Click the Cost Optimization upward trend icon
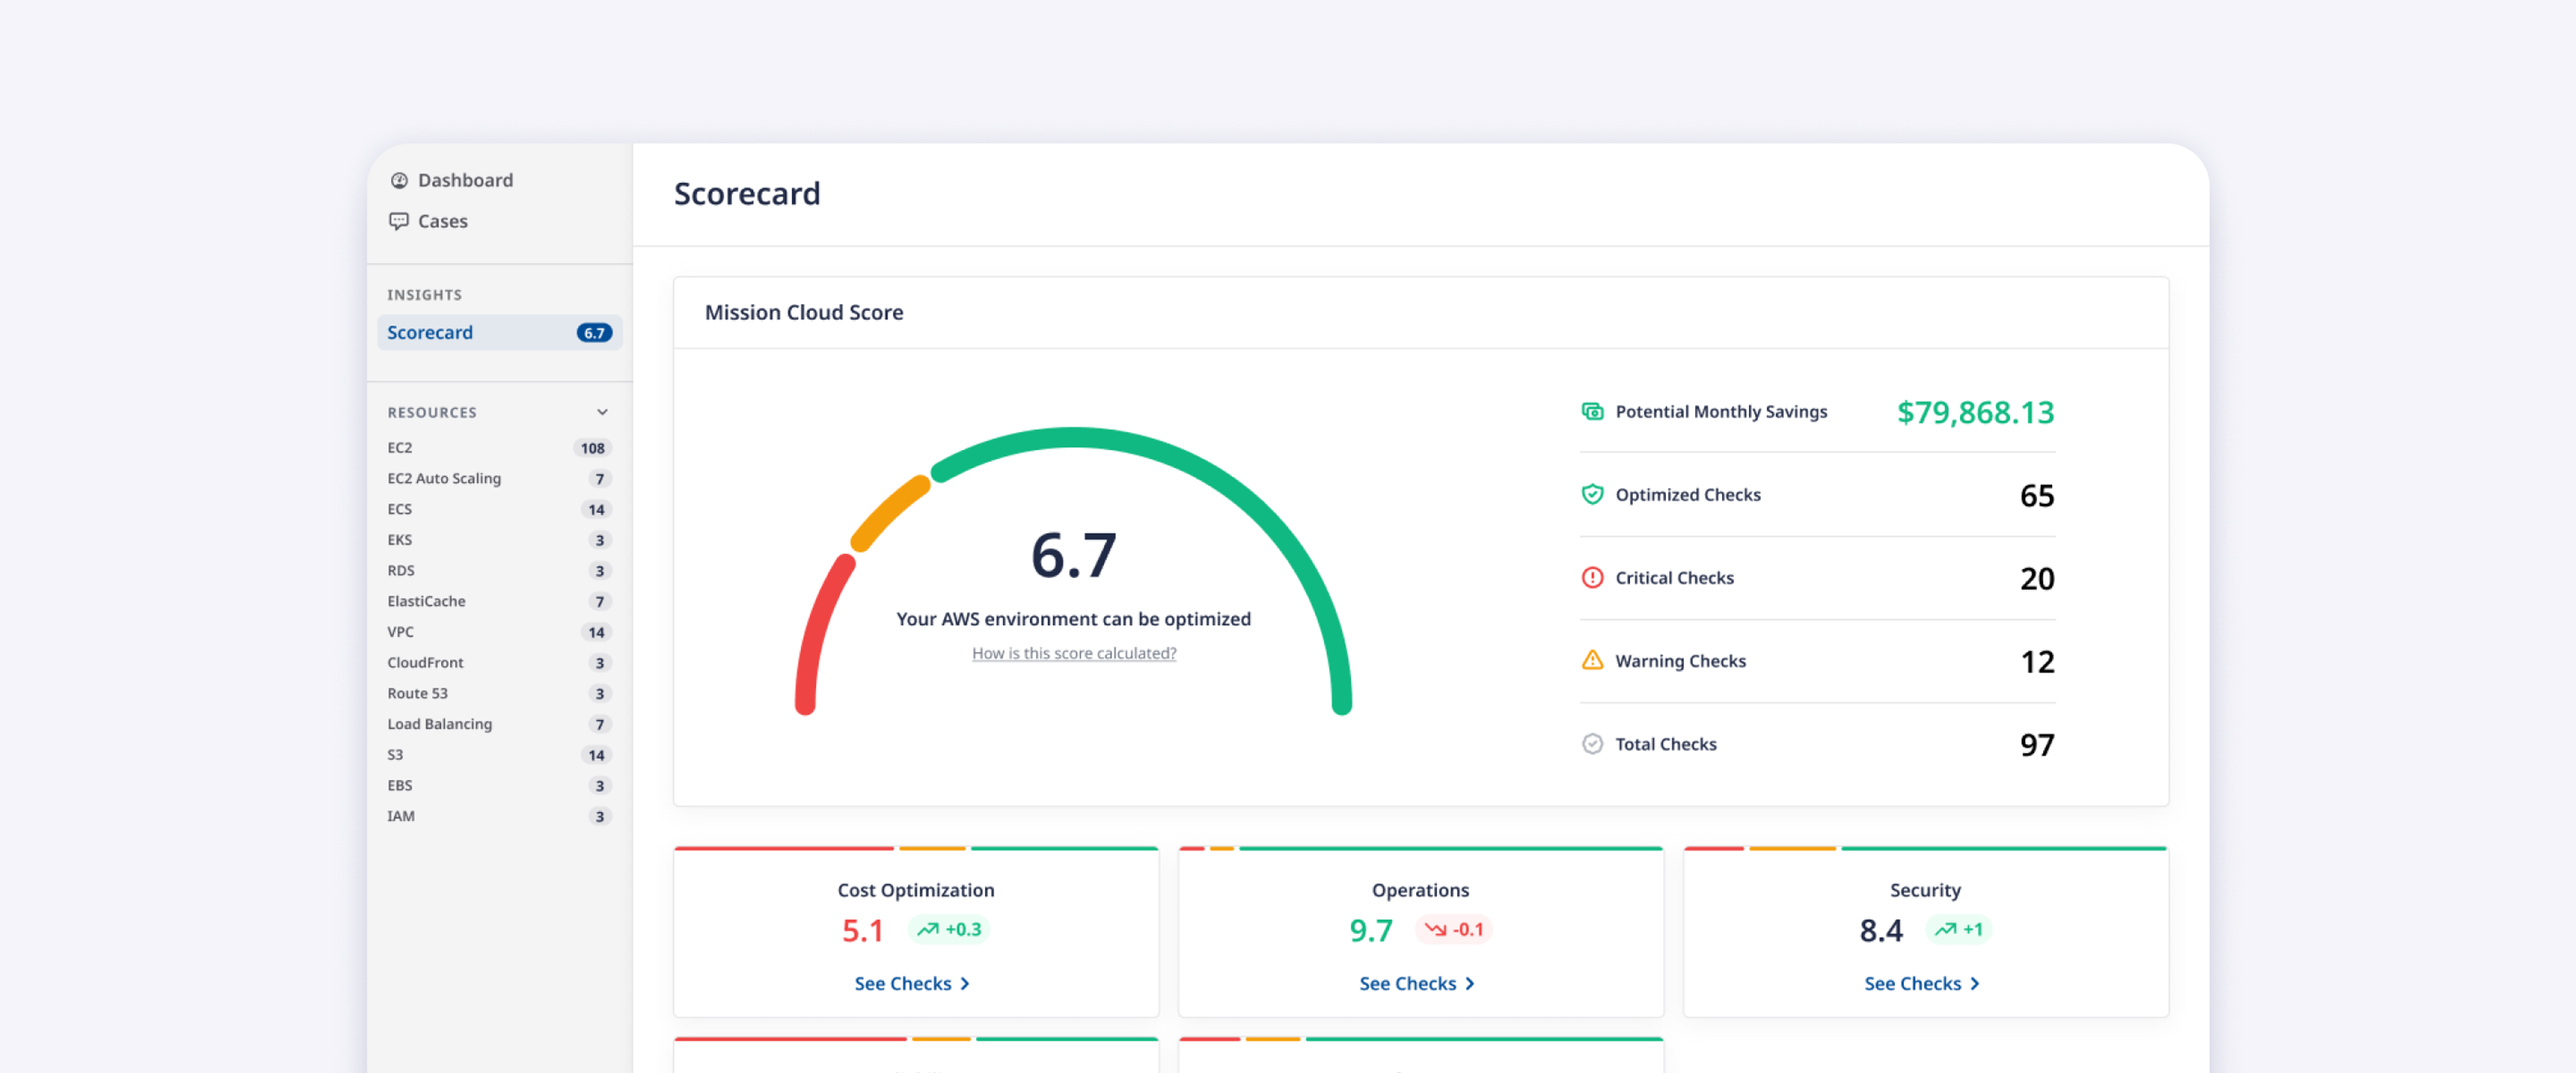2576x1073 pixels. (x=928, y=929)
